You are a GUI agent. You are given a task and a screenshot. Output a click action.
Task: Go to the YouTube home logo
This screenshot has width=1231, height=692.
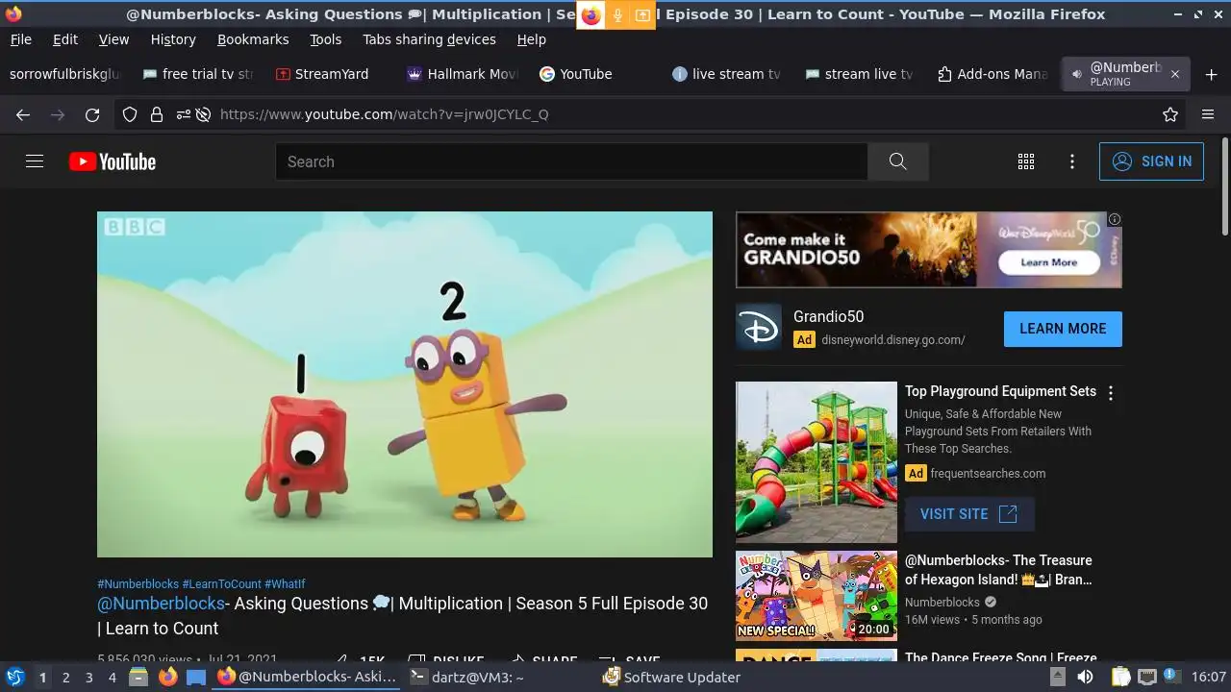tap(113, 161)
